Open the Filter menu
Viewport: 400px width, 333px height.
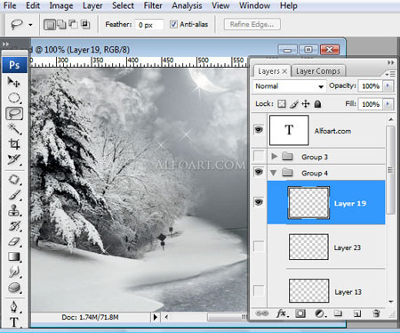[x=153, y=5]
